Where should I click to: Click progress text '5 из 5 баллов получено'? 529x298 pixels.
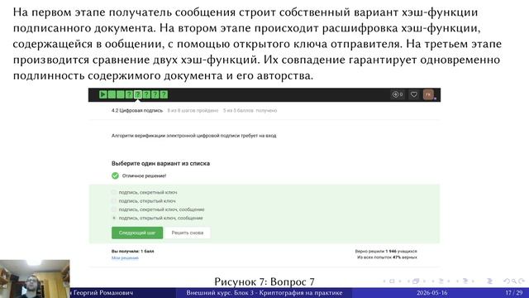250,110
